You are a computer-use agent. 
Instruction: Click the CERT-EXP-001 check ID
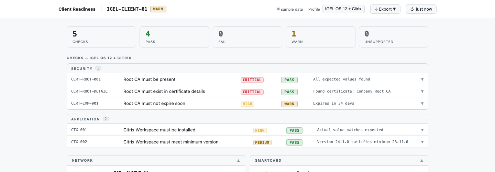(85, 104)
